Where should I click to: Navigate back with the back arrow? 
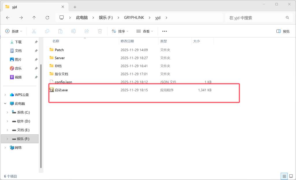[x=8, y=17]
